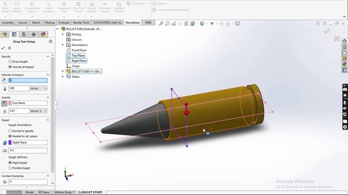Screen dimensions: 348x195
Task: Open gravity units m/sec^2 dropdown
Action: [39, 110]
